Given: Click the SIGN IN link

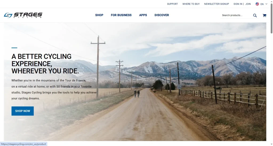Looking at the screenshot, I should (x=238, y=4).
